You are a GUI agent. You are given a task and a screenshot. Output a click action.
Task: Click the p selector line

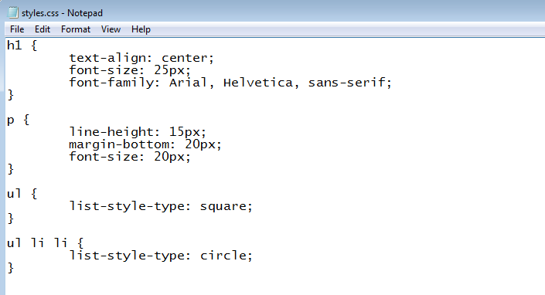pos(18,120)
